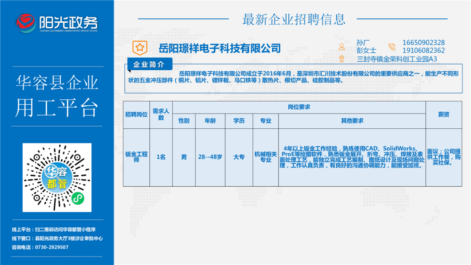Click company name 岳阳璟祥电子科技有限公司
Screen dimensions: 471x265
(x=219, y=48)
